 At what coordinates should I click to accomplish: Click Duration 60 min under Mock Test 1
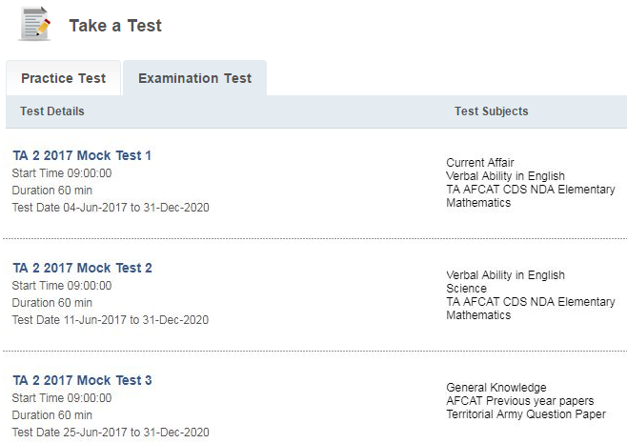pyautogui.click(x=52, y=191)
